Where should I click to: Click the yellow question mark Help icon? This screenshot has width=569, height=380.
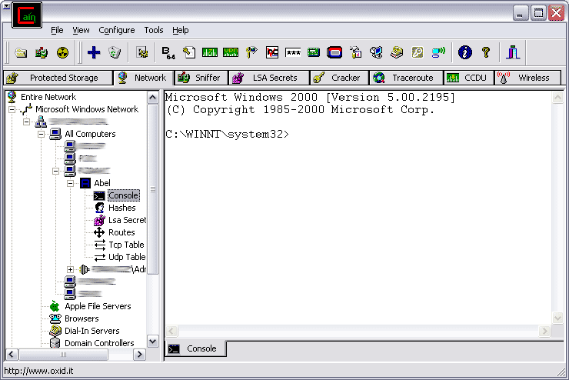click(x=485, y=52)
